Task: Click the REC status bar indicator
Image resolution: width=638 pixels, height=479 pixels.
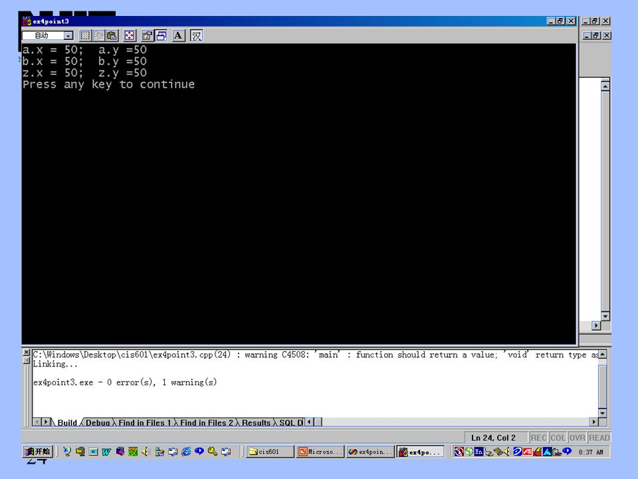Action: [x=538, y=438]
